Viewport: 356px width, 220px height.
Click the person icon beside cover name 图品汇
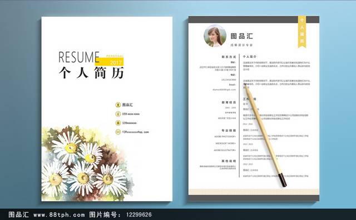point(118,105)
